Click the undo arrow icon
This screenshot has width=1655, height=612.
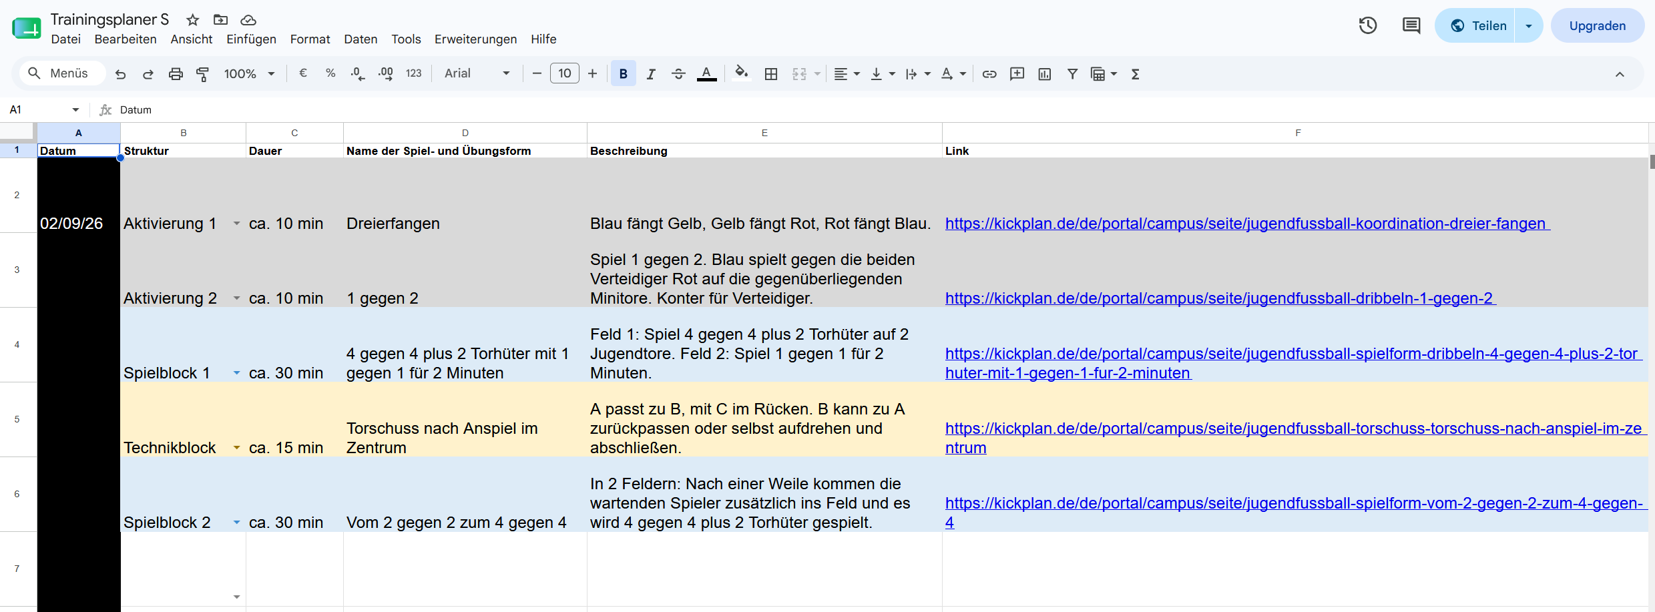tap(120, 74)
